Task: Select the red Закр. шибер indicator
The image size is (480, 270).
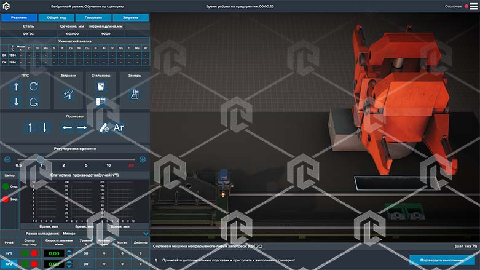Action: point(6,199)
